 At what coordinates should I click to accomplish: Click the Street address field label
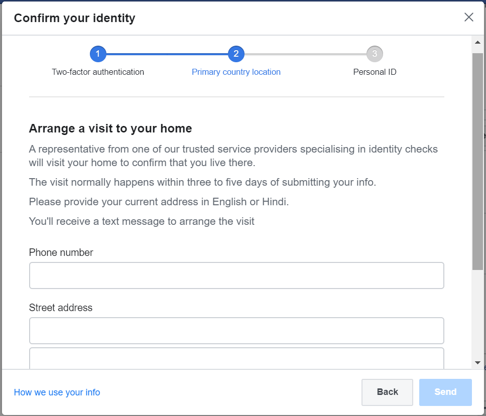tap(60, 308)
